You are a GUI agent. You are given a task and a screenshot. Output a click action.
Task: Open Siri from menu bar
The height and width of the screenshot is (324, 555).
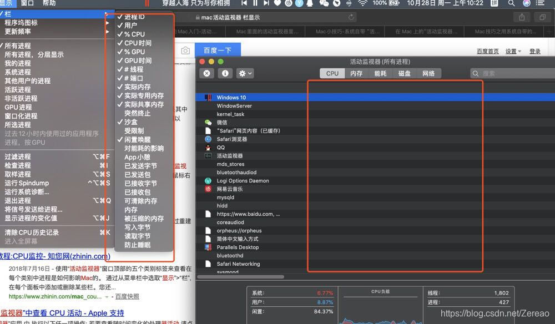click(x=527, y=3)
